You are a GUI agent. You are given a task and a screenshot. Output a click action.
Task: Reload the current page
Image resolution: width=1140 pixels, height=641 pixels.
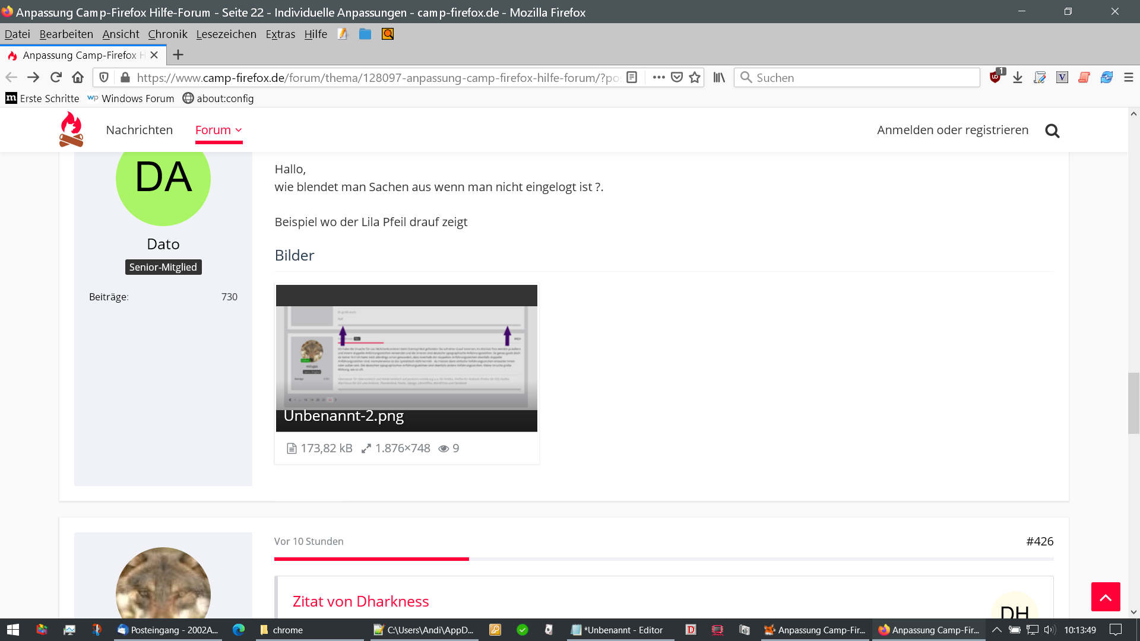coord(56,78)
